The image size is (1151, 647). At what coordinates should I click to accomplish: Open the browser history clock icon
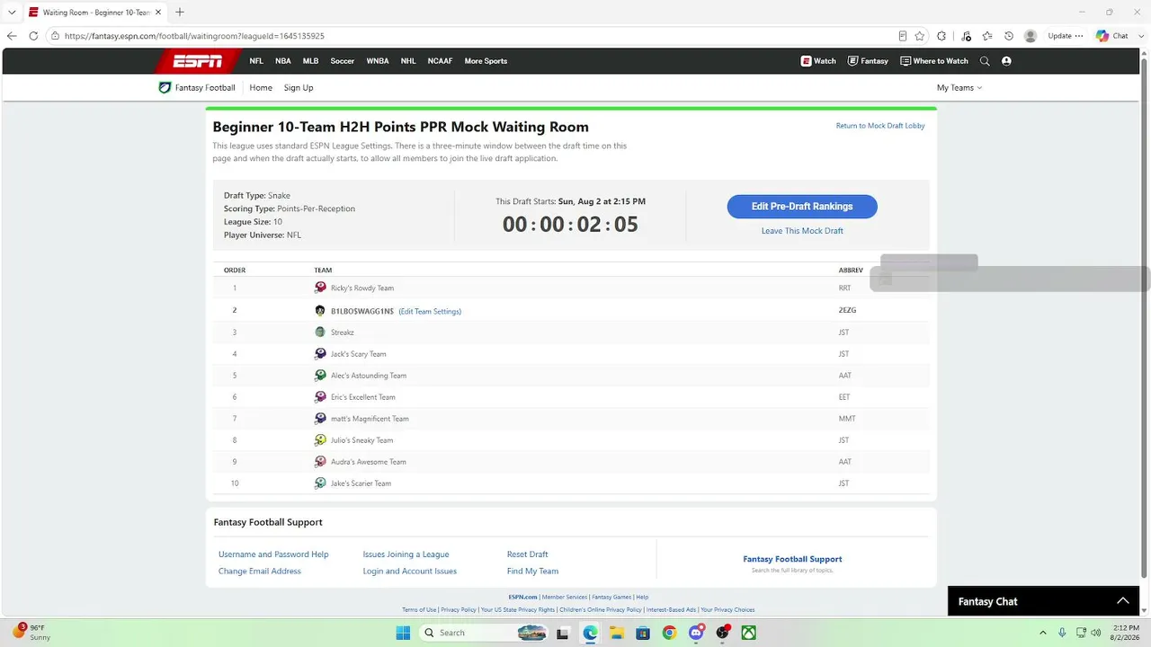coord(1009,36)
